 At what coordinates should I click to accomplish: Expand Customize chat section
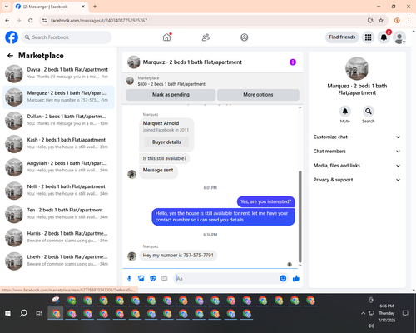(x=357, y=137)
